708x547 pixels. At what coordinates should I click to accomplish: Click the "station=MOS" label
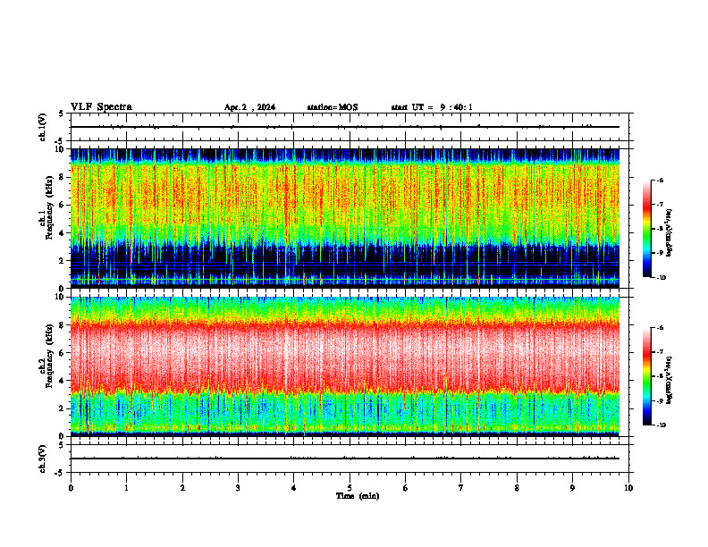tap(333, 107)
